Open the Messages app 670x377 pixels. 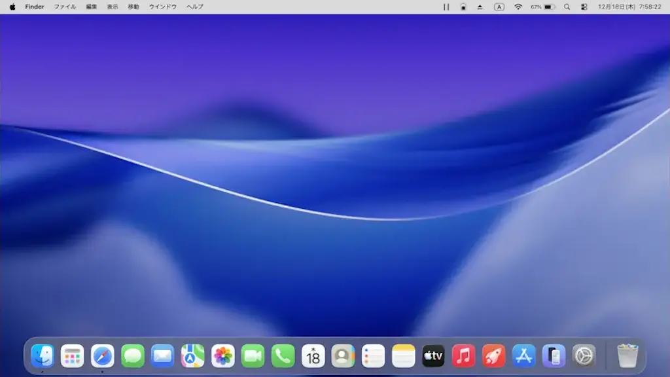click(133, 357)
